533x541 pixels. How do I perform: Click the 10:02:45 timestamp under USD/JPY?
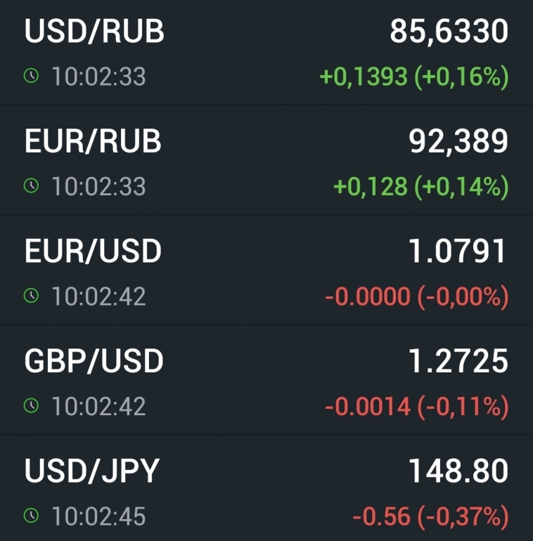98,516
